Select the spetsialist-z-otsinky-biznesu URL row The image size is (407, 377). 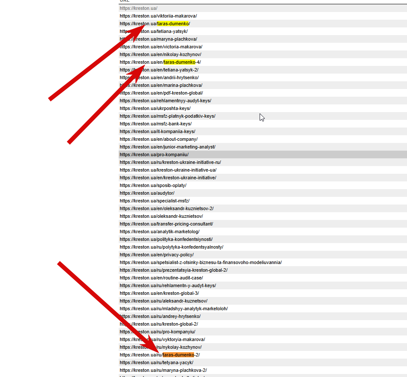coord(263,262)
